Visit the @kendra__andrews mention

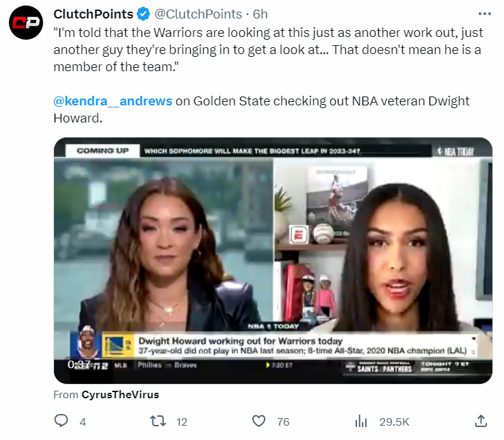pyautogui.click(x=113, y=101)
